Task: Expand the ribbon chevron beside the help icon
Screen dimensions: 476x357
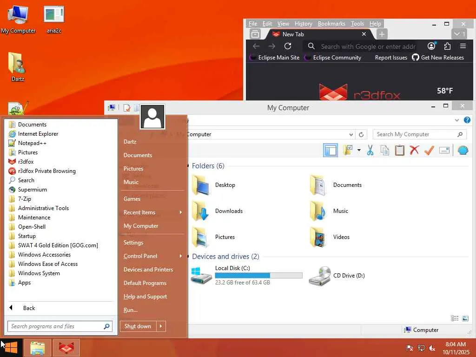Action: click(456, 120)
